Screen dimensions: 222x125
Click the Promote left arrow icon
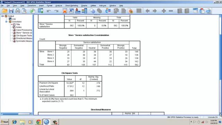pyautogui.click(x=147, y=11)
